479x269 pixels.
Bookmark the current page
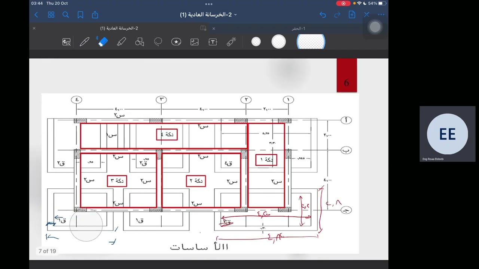click(80, 15)
